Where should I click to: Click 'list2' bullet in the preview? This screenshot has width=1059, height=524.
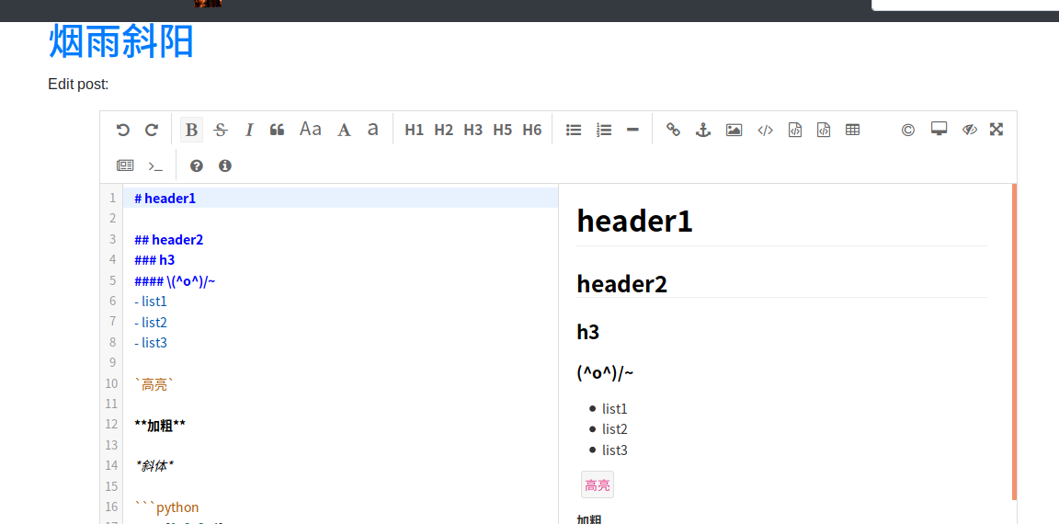tap(615, 428)
